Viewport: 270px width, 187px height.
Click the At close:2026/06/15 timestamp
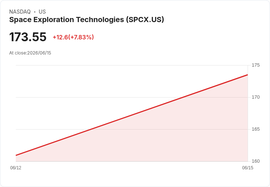[30, 53]
